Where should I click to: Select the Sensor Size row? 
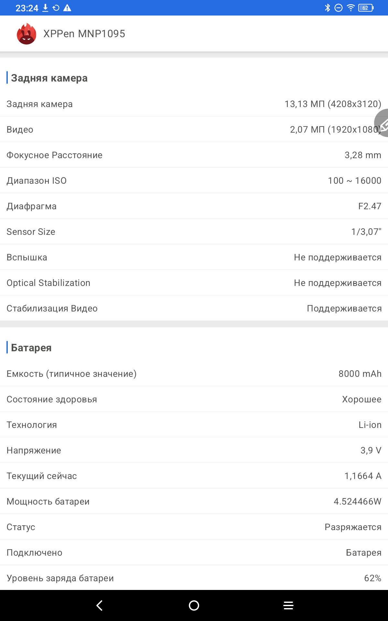coord(194,232)
